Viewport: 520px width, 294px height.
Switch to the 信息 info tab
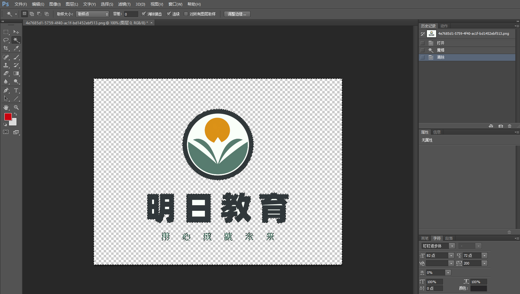(x=437, y=132)
